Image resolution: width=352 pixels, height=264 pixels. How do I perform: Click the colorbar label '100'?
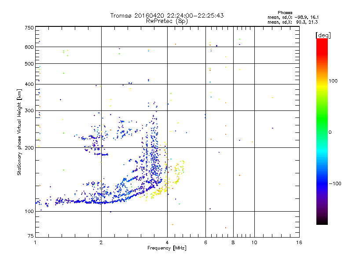coord(333,81)
